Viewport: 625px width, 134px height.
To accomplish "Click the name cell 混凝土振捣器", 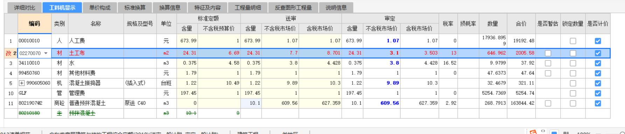I will pyautogui.click(x=96, y=83).
